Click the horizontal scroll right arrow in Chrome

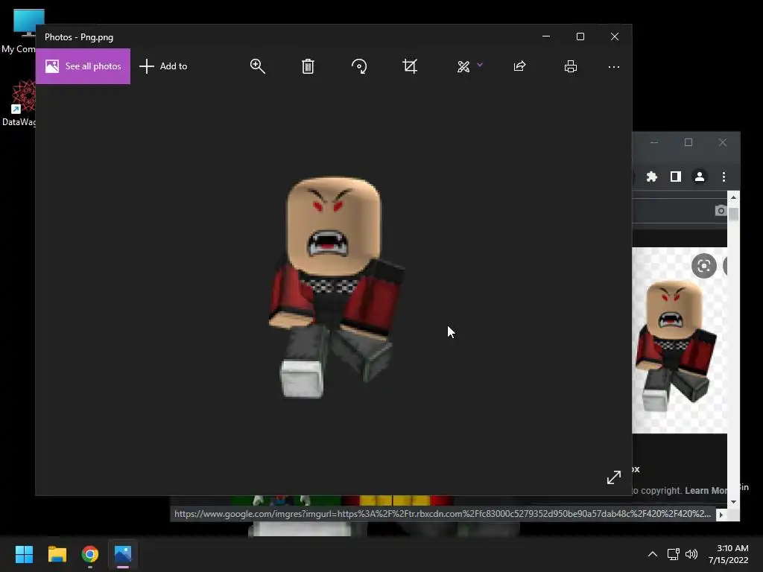click(x=721, y=515)
